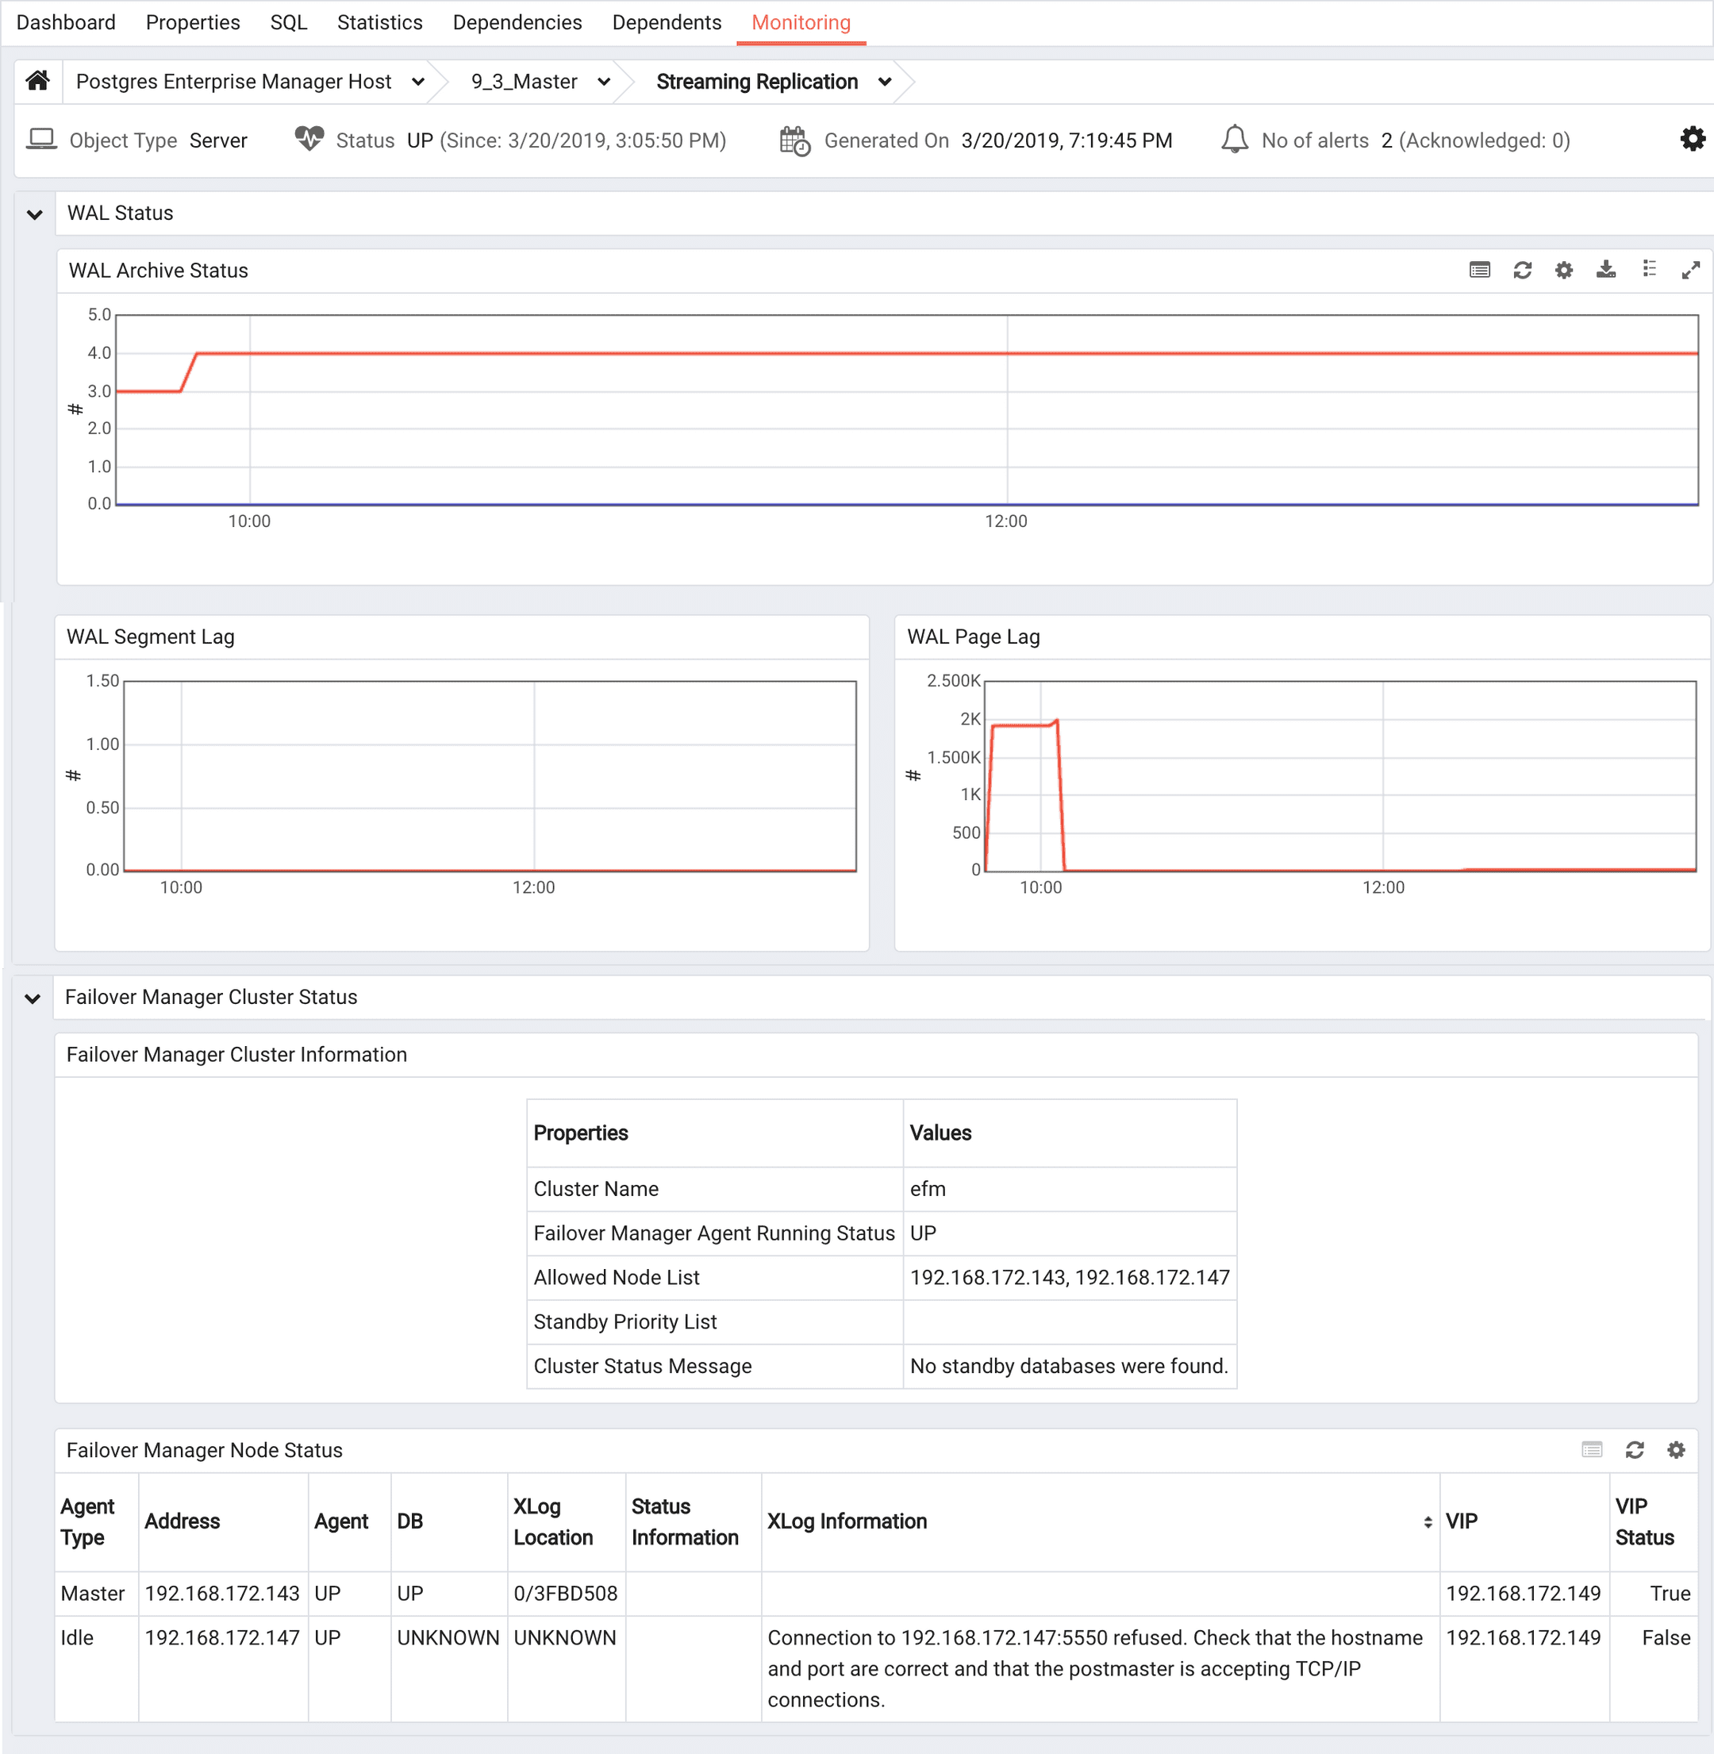Open WAL Archive Status table view
This screenshot has width=1714, height=1754.
(1479, 270)
